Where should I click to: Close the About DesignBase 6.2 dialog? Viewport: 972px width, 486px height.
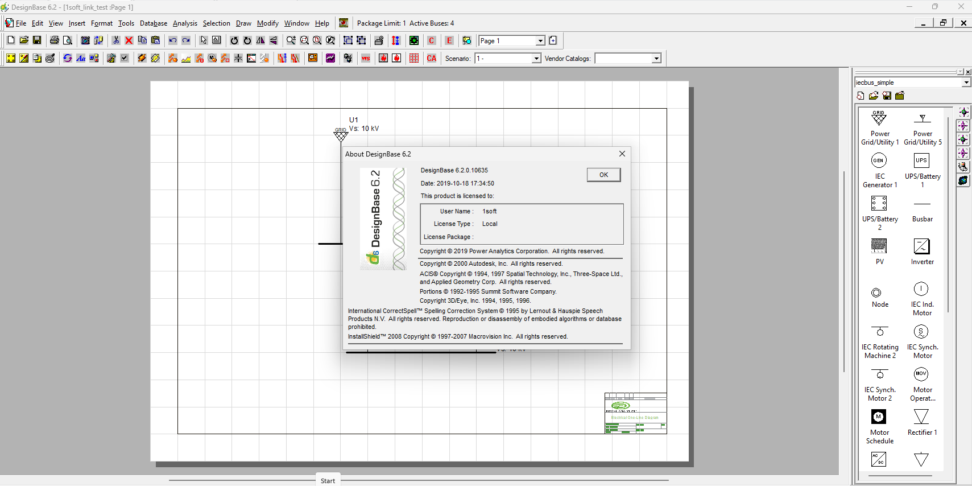622,154
